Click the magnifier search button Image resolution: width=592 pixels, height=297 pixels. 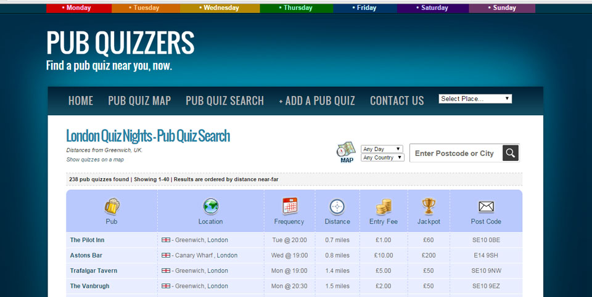coord(511,153)
